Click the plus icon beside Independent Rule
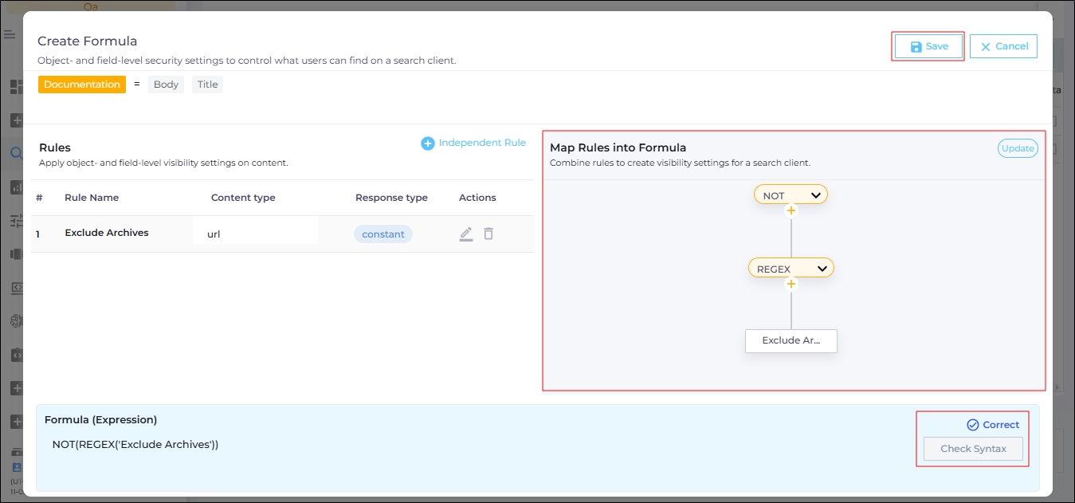This screenshot has height=503, width=1075. 428,143
